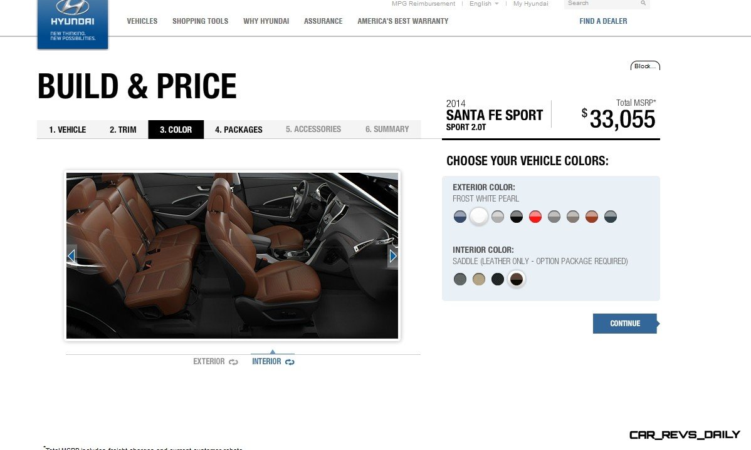Open Why Hyundai menu
751x450 pixels.
(x=266, y=21)
